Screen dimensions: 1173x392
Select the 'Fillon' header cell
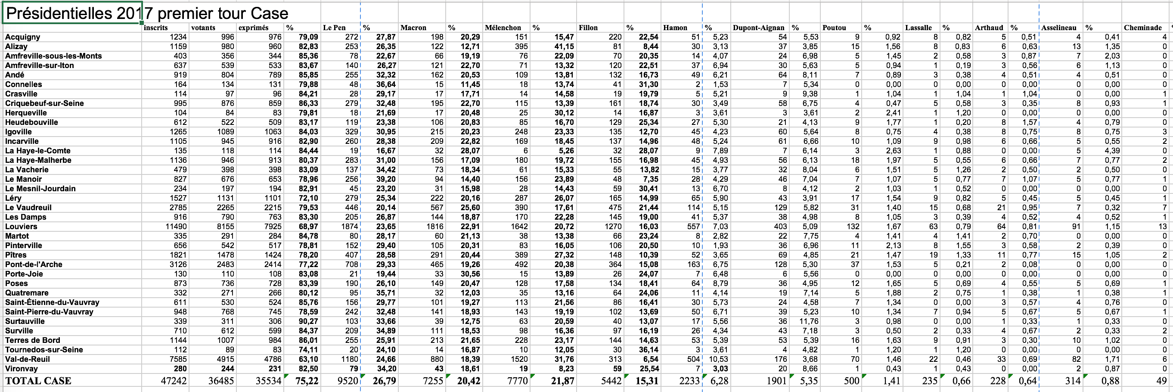[588, 28]
